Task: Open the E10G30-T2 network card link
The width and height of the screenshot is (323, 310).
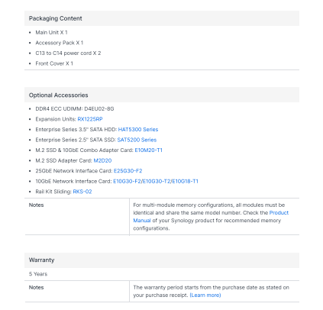Action: coord(157,181)
